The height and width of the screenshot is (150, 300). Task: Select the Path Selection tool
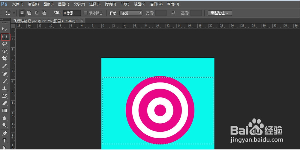coord(4,147)
